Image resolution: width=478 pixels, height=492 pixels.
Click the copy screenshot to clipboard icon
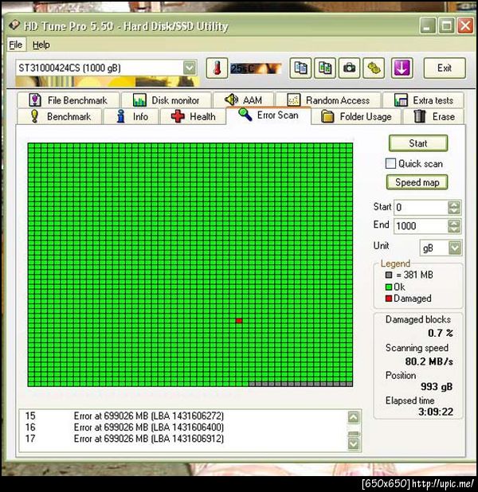click(x=325, y=68)
